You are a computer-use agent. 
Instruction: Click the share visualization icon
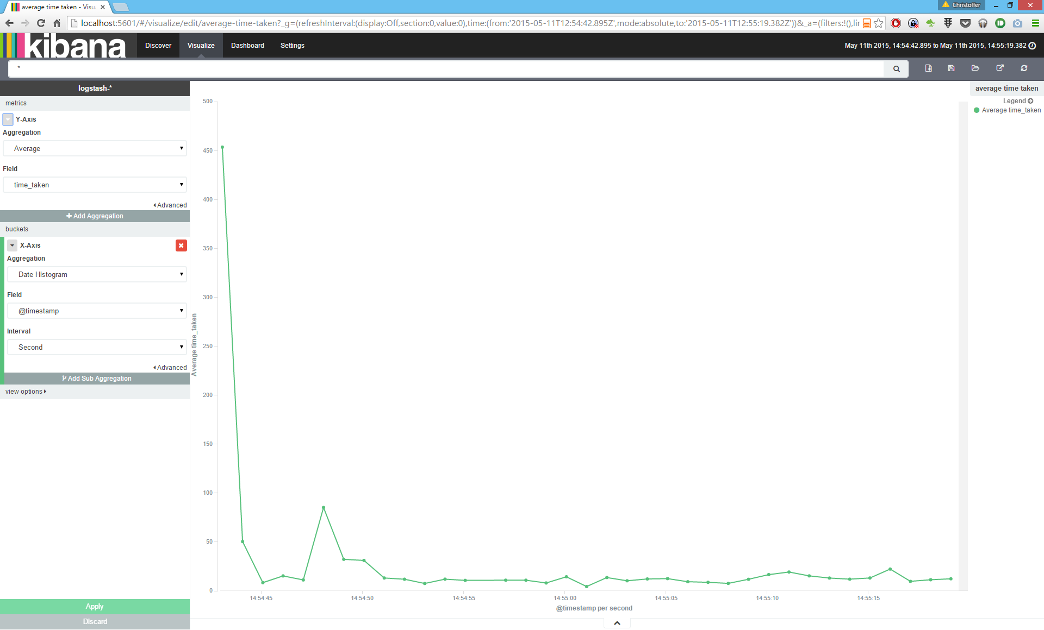coord(999,68)
